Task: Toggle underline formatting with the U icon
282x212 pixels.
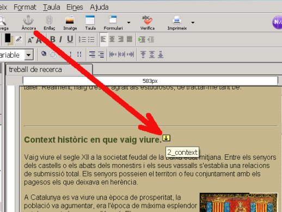Action: [70, 39]
